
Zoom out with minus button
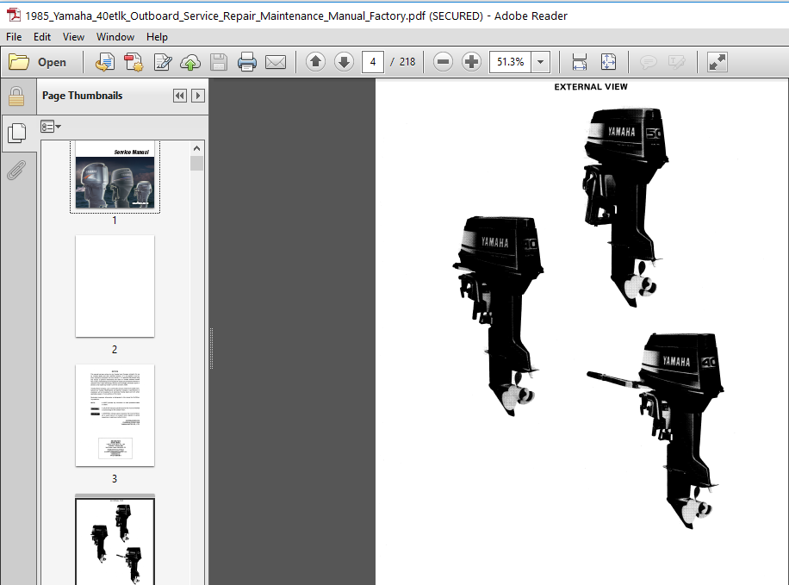443,62
